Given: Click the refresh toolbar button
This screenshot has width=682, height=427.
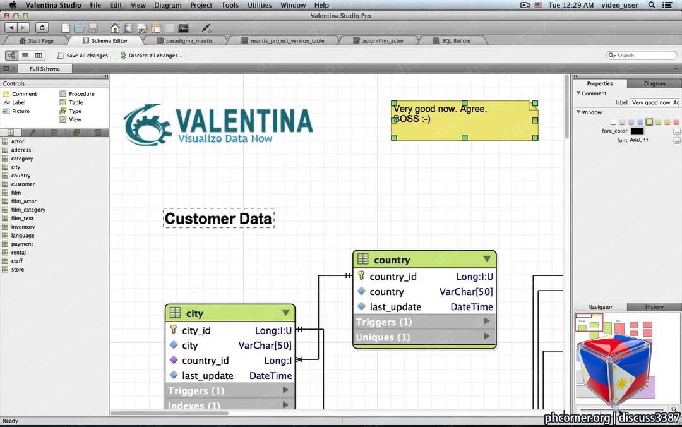Looking at the screenshot, I should click(x=42, y=27).
